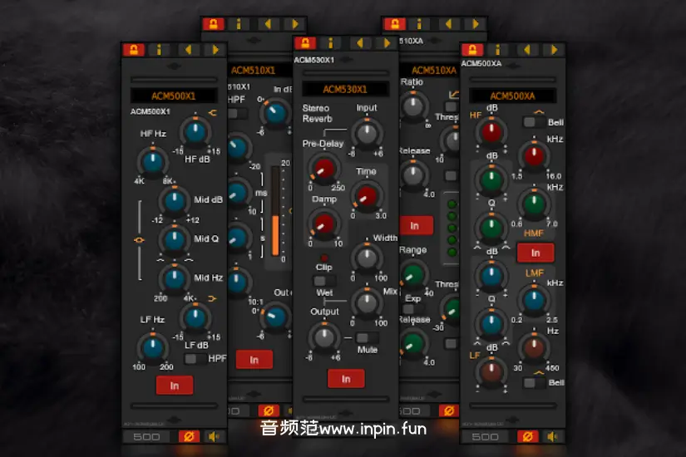This screenshot has width=686, height=457.
Task: Click speaker icon on ACM500XA panel
Action: tap(553, 436)
